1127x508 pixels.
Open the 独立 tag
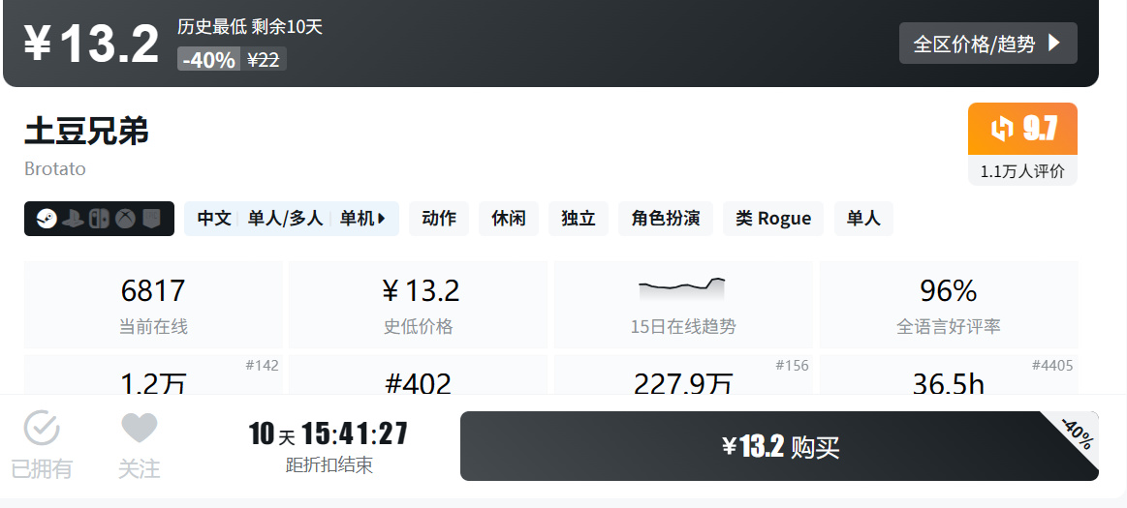click(578, 219)
